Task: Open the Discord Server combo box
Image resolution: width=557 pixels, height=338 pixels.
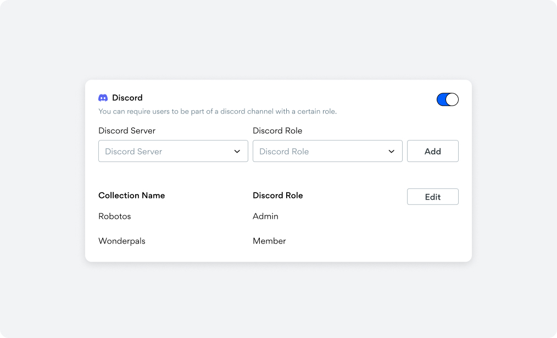Action: 173,151
